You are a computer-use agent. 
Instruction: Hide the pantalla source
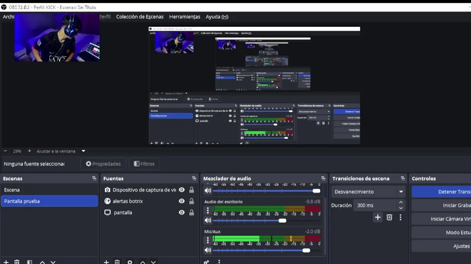[182, 212]
